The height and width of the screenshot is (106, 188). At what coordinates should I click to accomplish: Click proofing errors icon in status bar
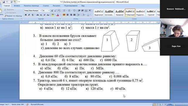(x=27, y=104)
